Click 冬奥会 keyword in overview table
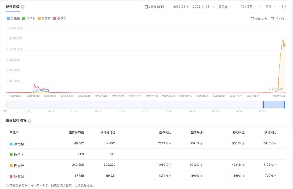This screenshot has height=189, width=293. coord(19,176)
